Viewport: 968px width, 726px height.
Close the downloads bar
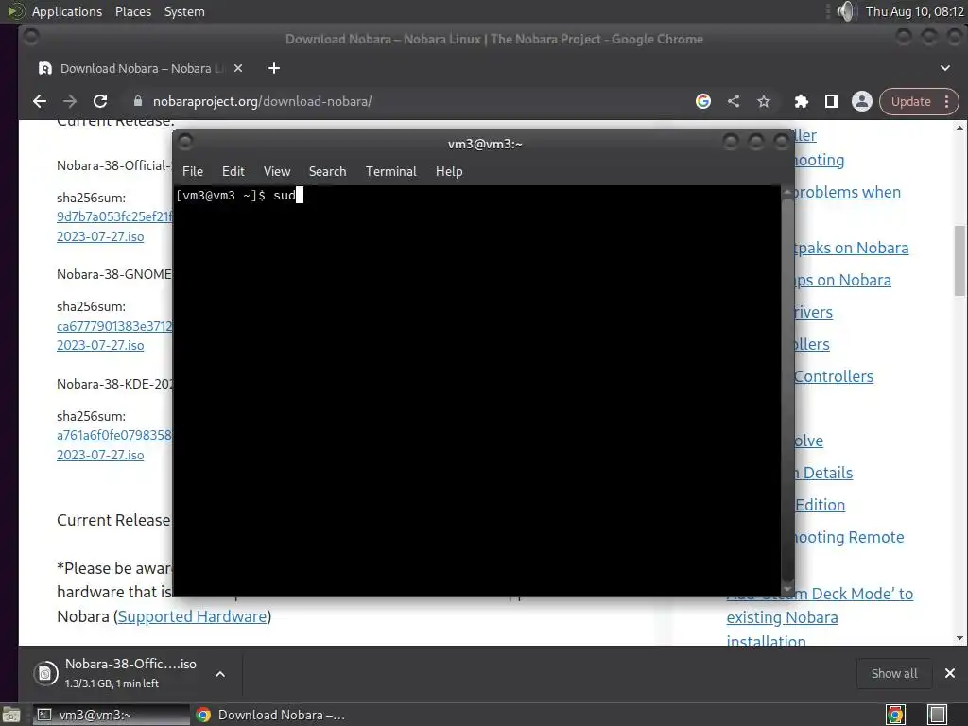coord(950,673)
